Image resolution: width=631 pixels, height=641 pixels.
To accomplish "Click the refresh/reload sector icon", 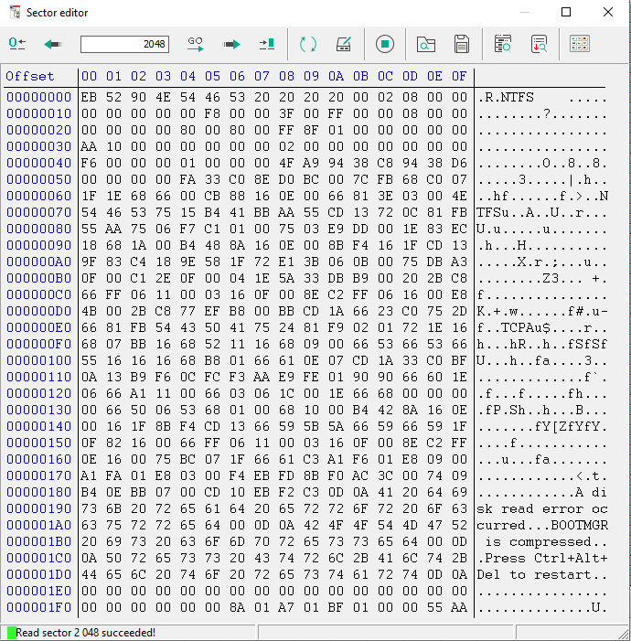I will [x=308, y=44].
